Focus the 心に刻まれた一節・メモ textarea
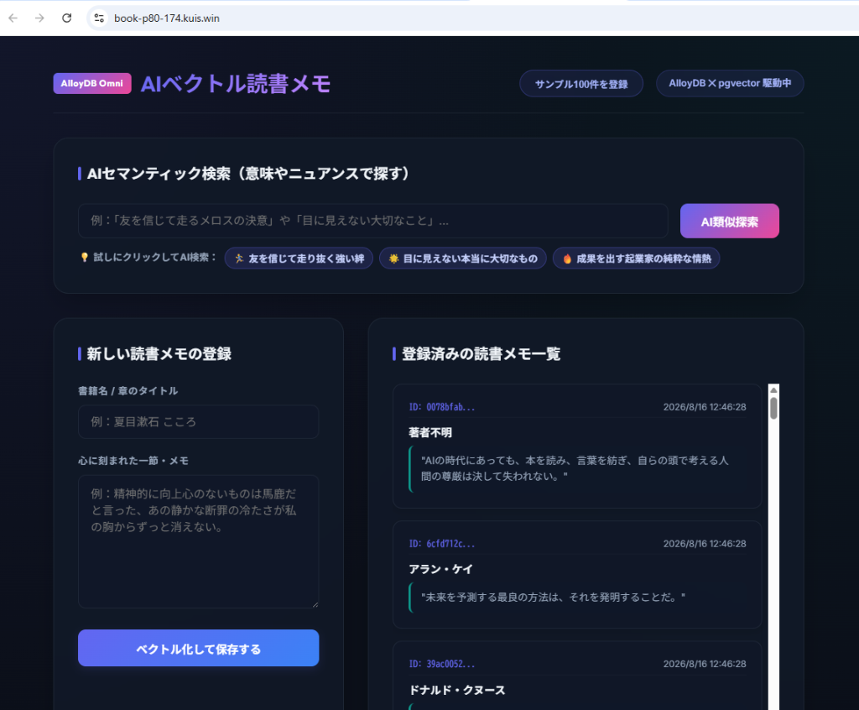The width and height of the screenshot is (859, 710). 198,541
